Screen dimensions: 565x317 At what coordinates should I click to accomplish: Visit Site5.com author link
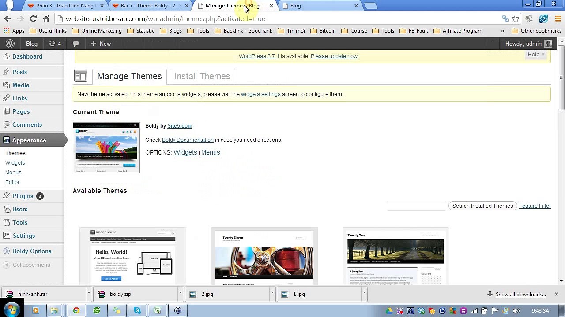(x=180, y=126)
